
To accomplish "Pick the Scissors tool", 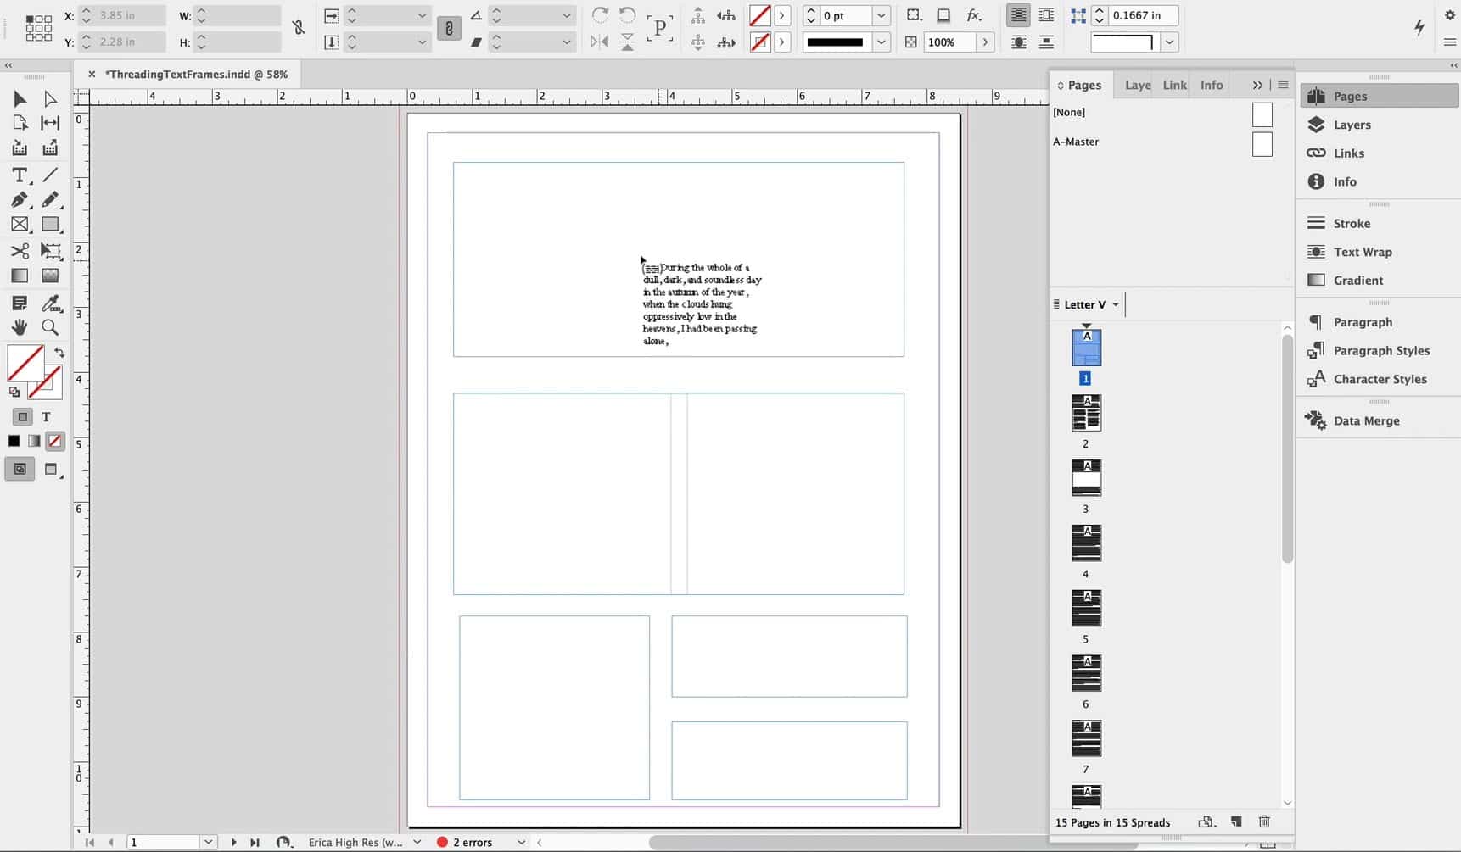I will (19, 251).
